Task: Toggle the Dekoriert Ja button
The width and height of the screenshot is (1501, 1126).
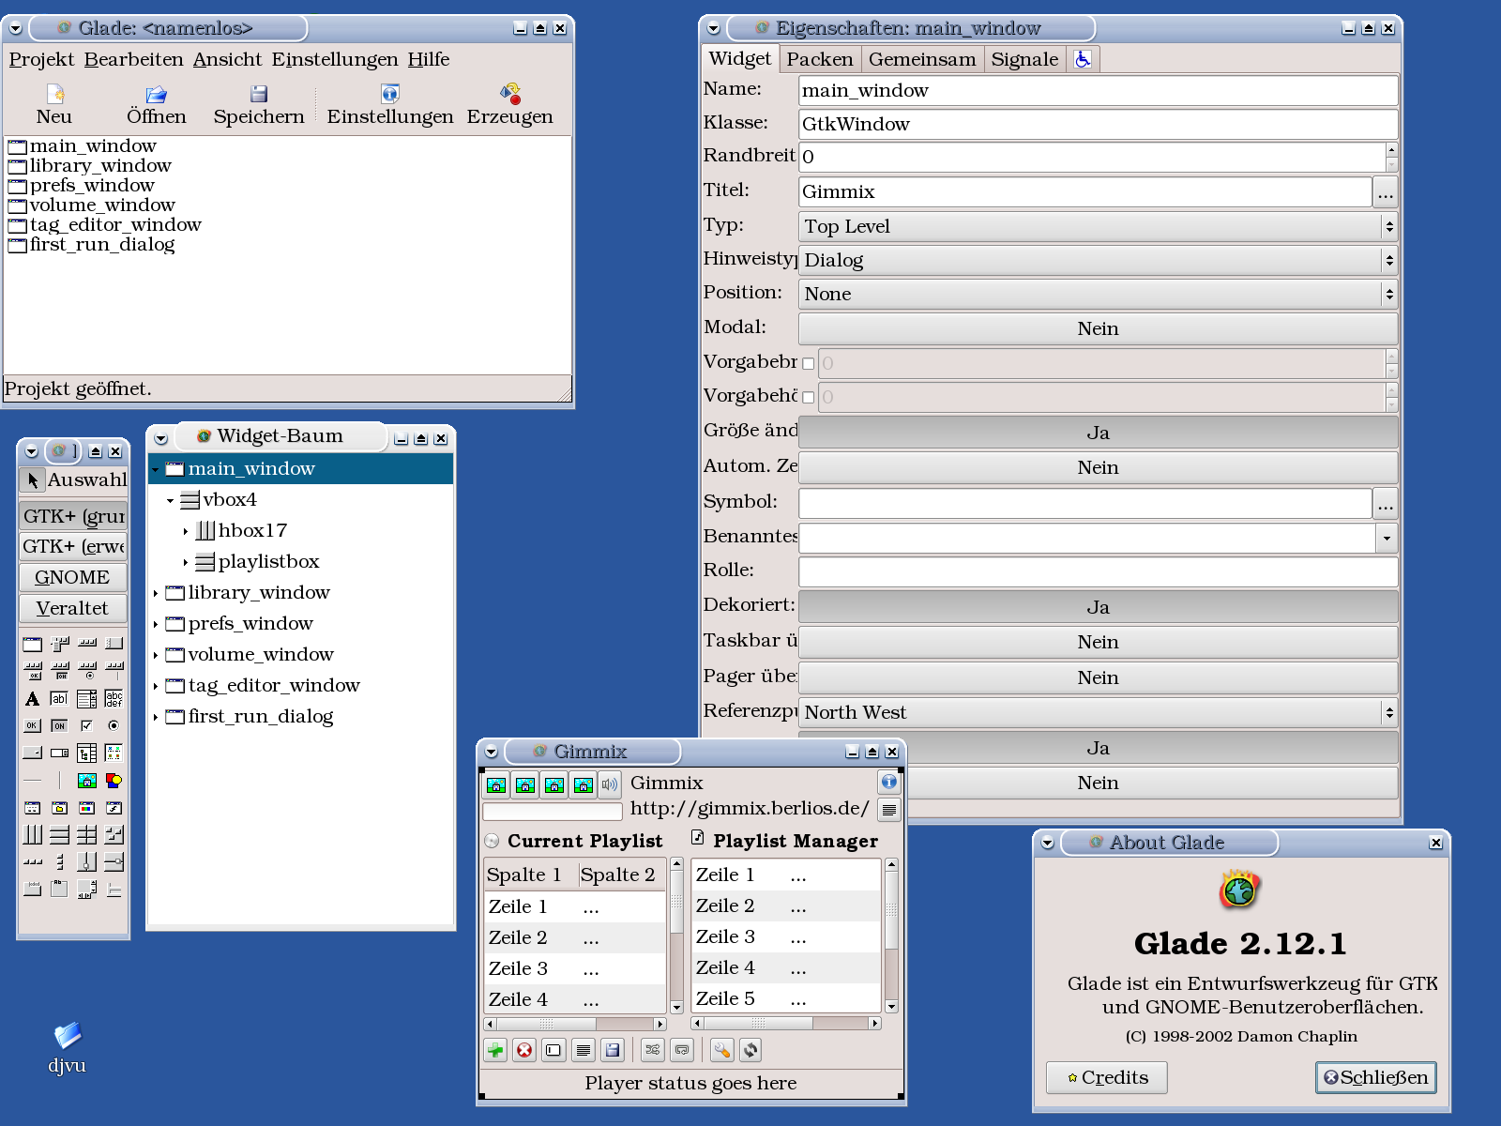Action: (1098, 607)
